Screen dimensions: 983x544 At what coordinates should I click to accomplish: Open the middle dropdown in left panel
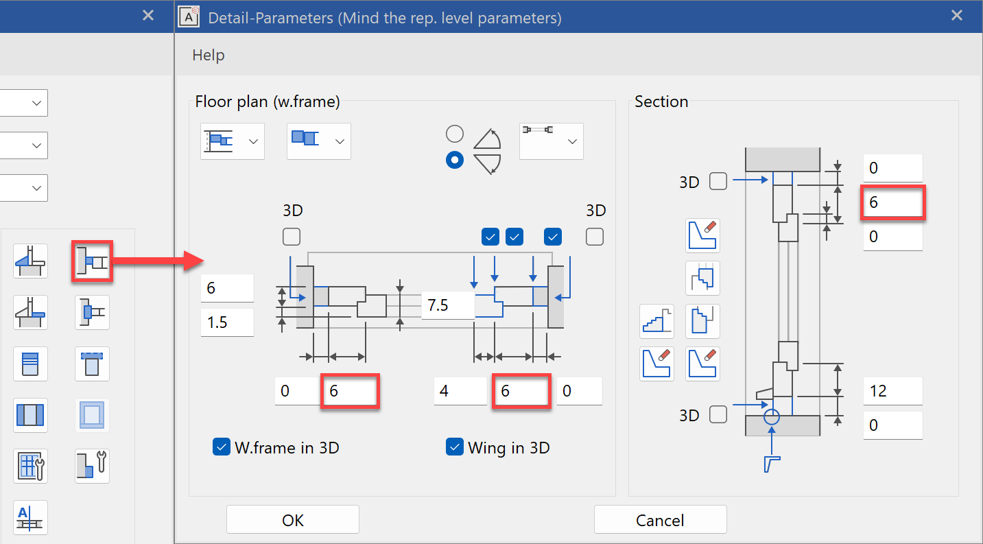23,145
